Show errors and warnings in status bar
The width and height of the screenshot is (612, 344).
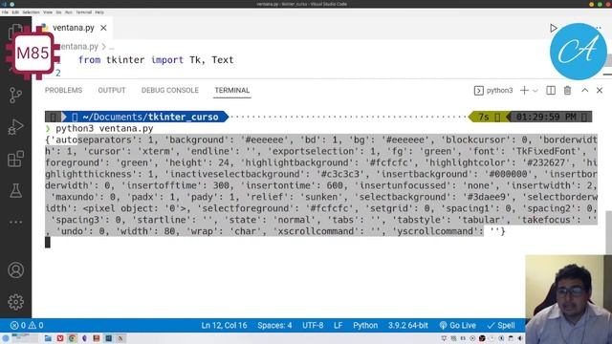coord(27,325)
